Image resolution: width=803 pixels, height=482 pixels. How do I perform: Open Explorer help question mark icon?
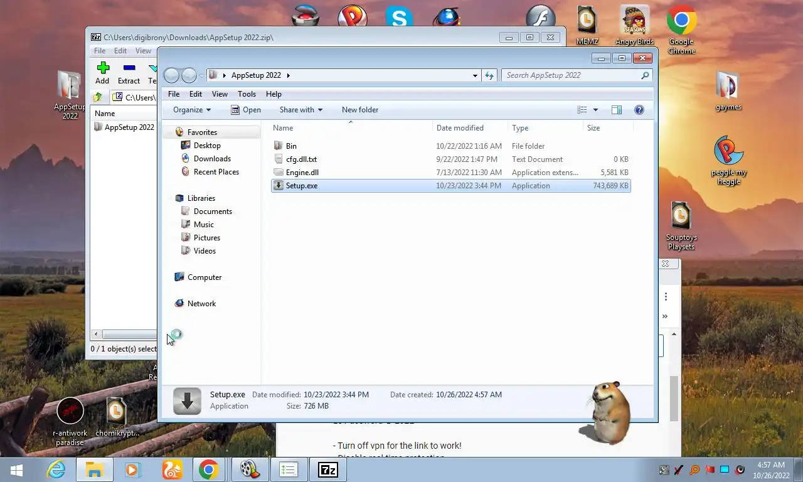[x=639, y=110]
